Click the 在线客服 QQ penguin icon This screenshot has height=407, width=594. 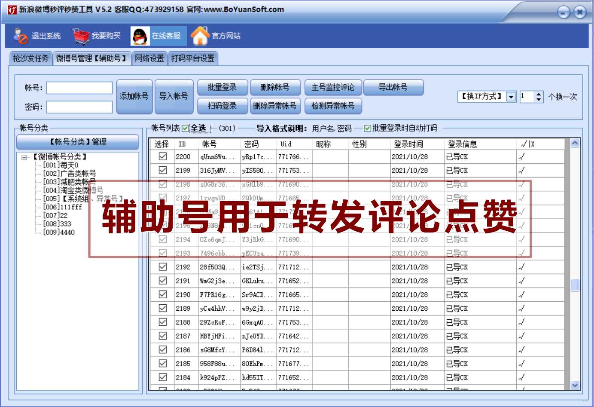tap(140, 37)
